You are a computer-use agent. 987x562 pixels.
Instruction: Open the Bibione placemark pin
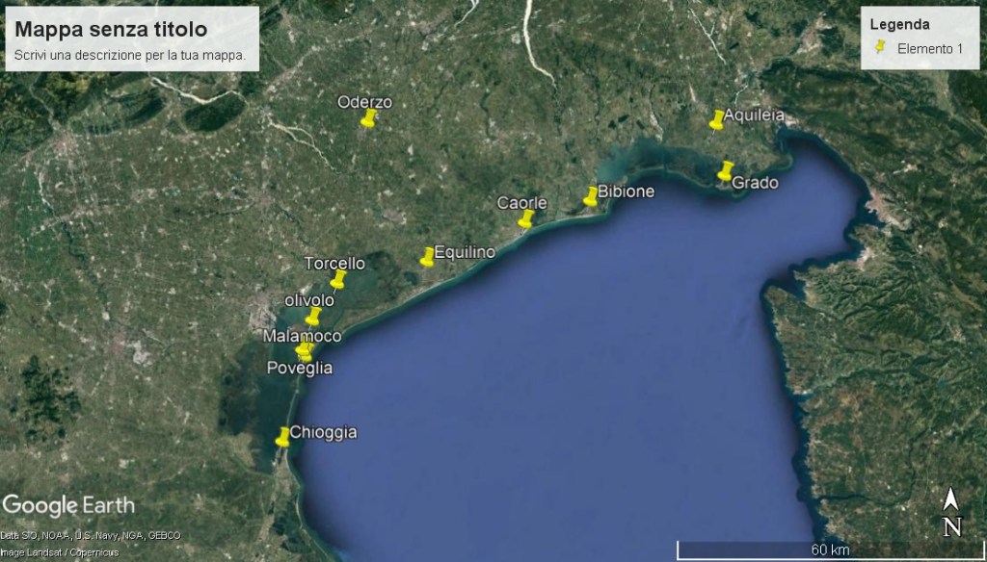591,196
